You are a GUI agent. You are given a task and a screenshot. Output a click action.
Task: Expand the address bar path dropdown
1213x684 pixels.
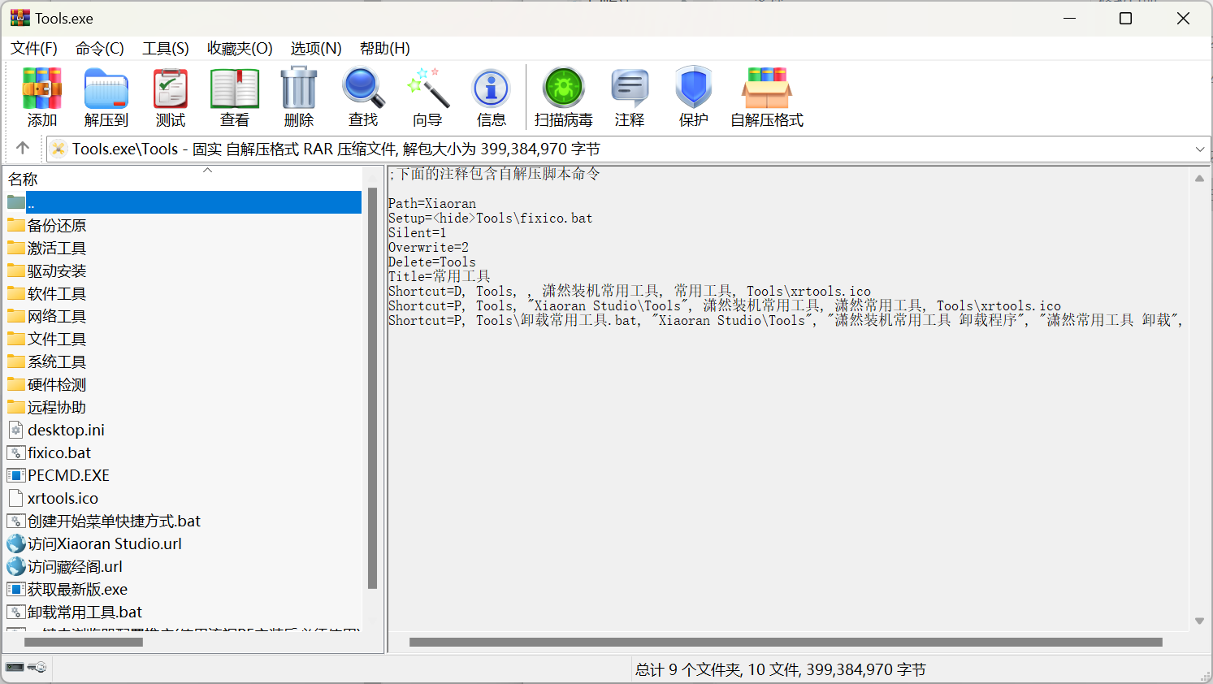click(x=1199, y=149)
